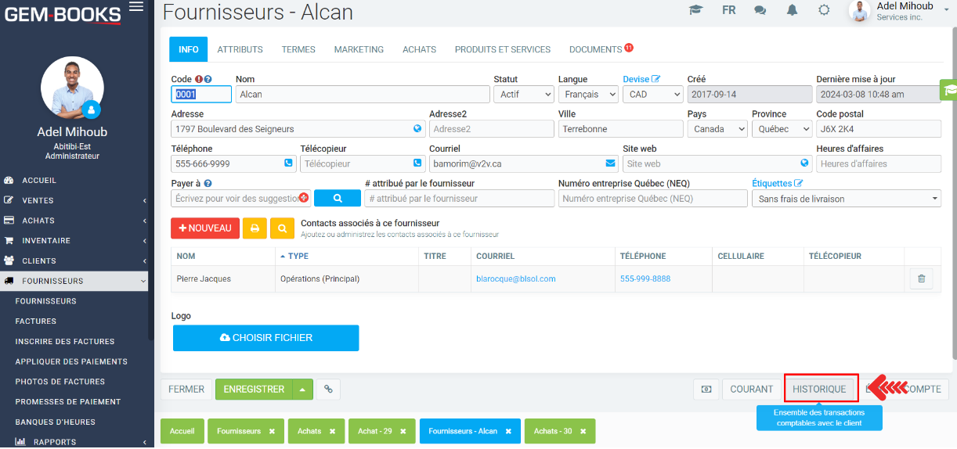The width and height of the screenshot is (957, 449).
Task: Open the Étiquettes dropdown Sans frais de livraison
Action: 846,199
